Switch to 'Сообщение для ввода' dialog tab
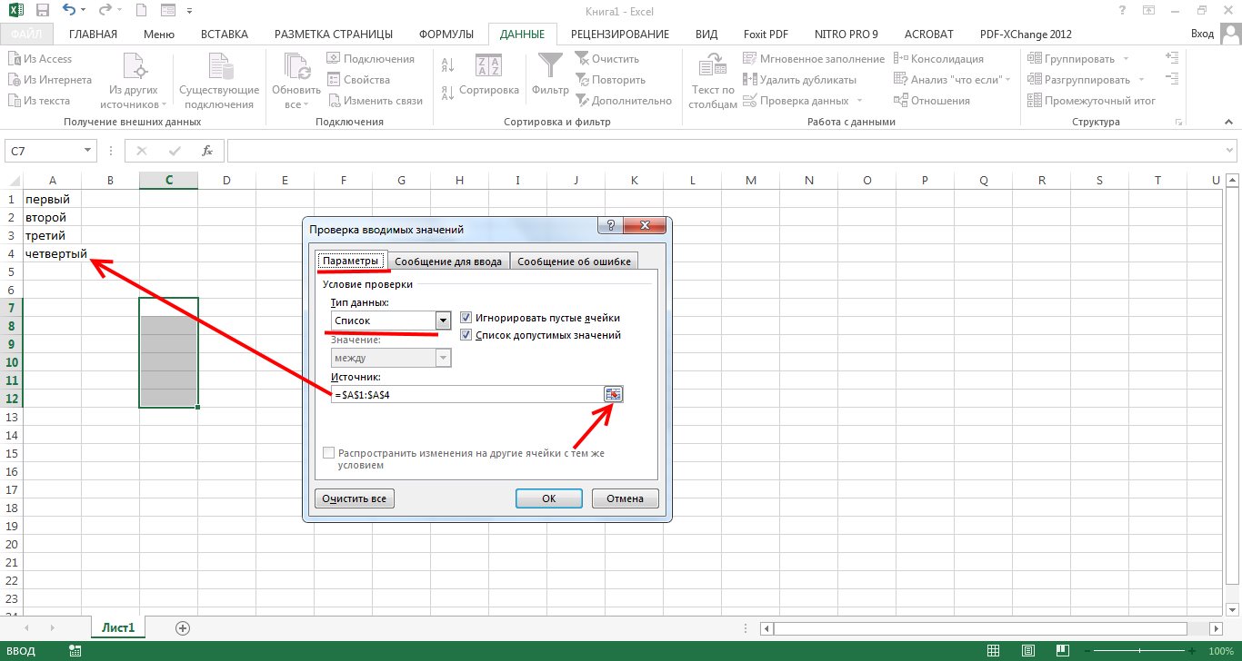 click(x=448, y=261)
